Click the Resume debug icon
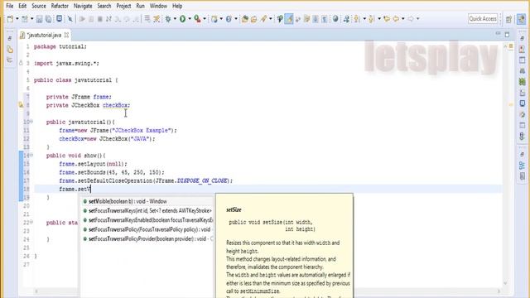Image resolution: width=530 pixels, height=298 pixels. 82,19
